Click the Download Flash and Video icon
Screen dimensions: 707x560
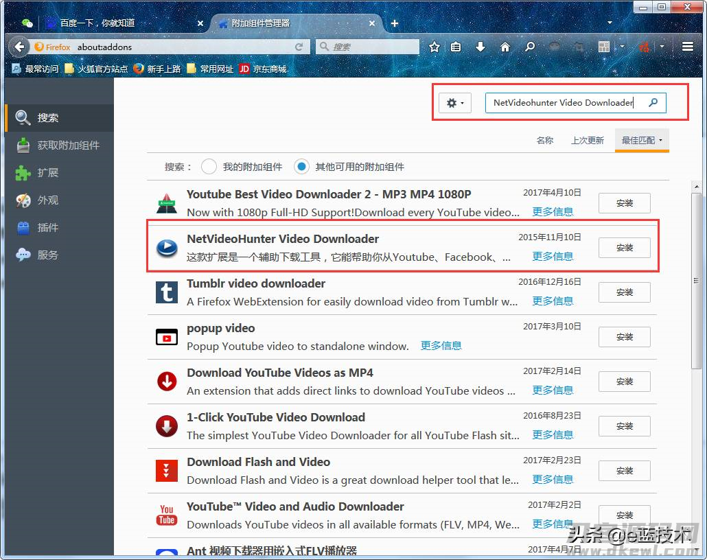tap(167, 471)
